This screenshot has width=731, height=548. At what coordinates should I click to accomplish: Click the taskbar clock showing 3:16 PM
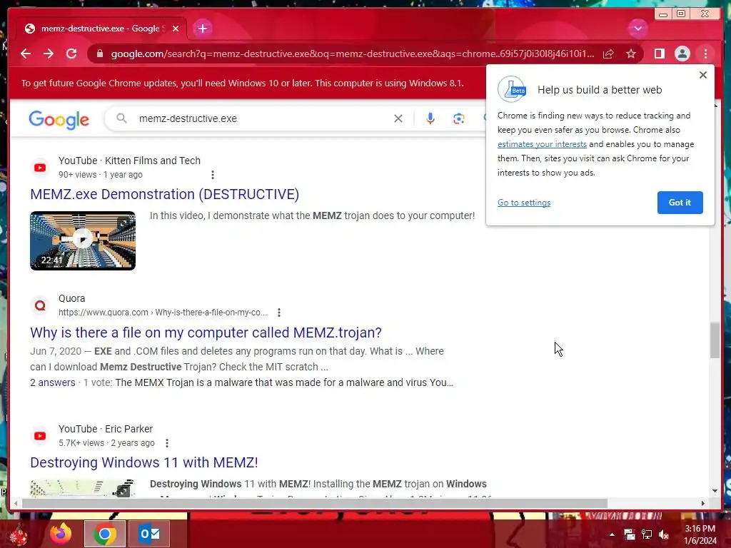coord(700,534)
